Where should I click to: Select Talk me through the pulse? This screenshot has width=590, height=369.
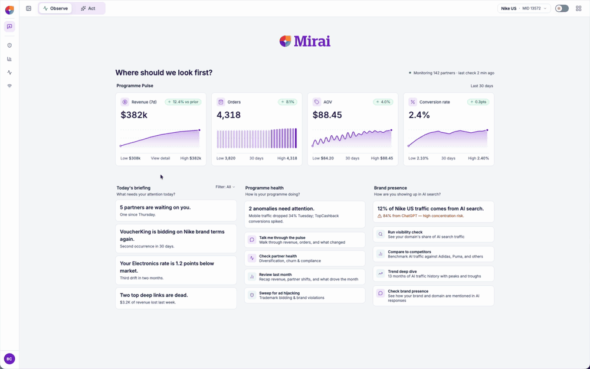(305, 240)
